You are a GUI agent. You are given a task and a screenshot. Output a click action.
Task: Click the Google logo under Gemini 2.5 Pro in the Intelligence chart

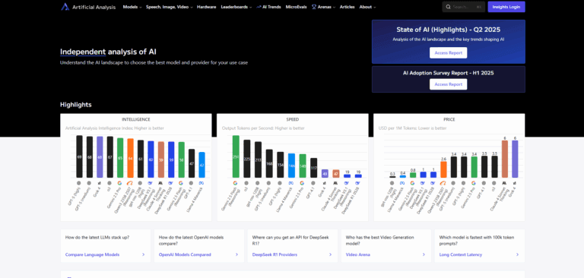119,183
